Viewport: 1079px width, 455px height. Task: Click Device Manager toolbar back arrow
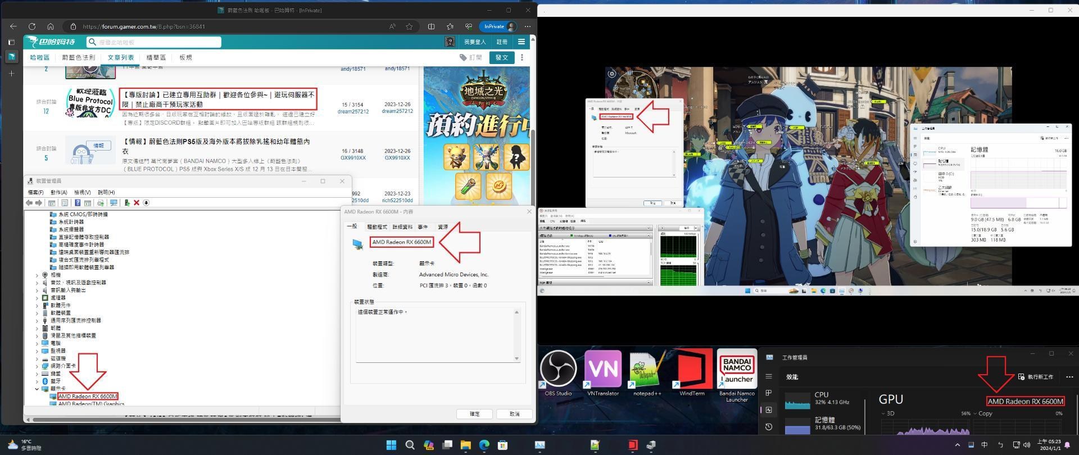coord(29,203)
